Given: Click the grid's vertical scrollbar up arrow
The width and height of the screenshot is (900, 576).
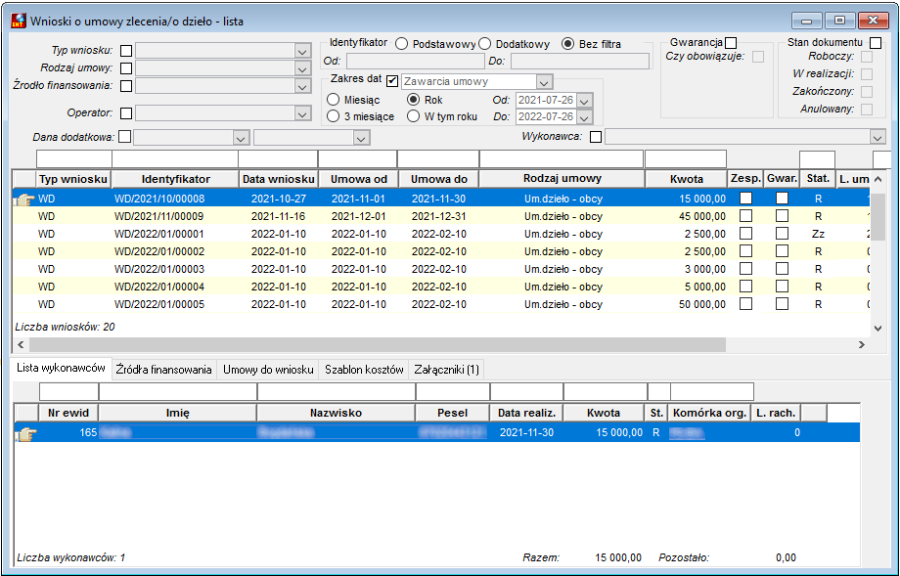Looking at the screenshot, I should pos(877,180).
